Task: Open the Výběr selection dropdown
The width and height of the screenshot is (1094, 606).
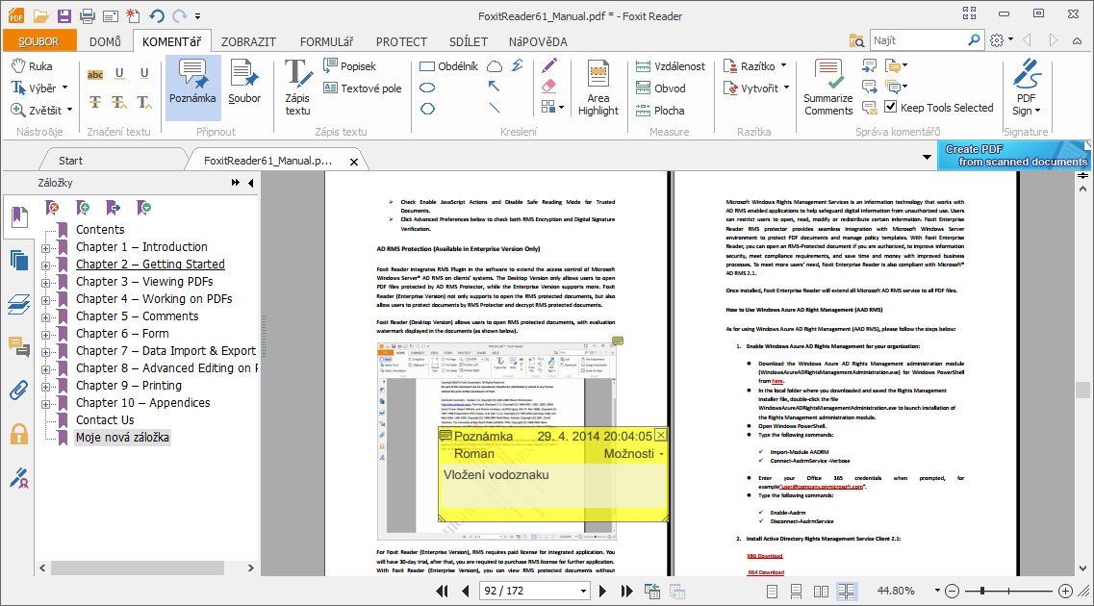Action: (64, 88)
